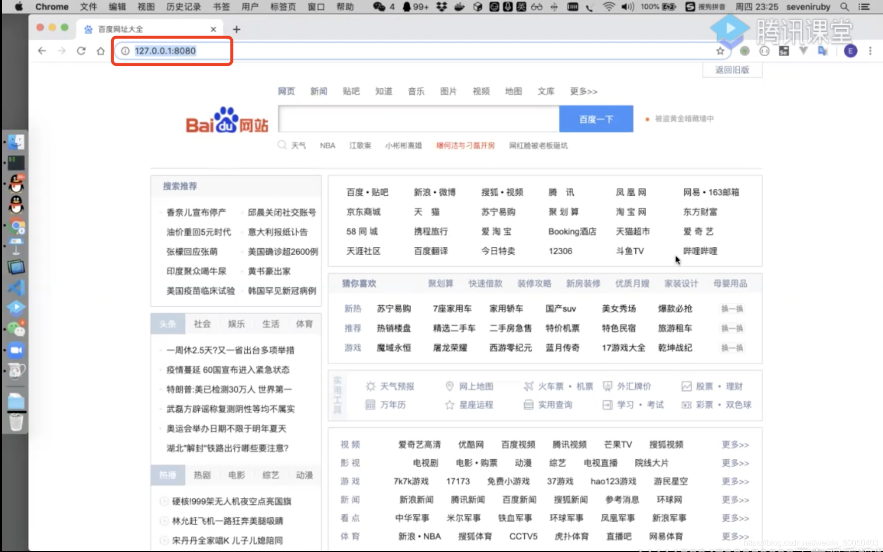Open the 百度翻译 link
The image size is (883, 552).
(x=431, y=251)
